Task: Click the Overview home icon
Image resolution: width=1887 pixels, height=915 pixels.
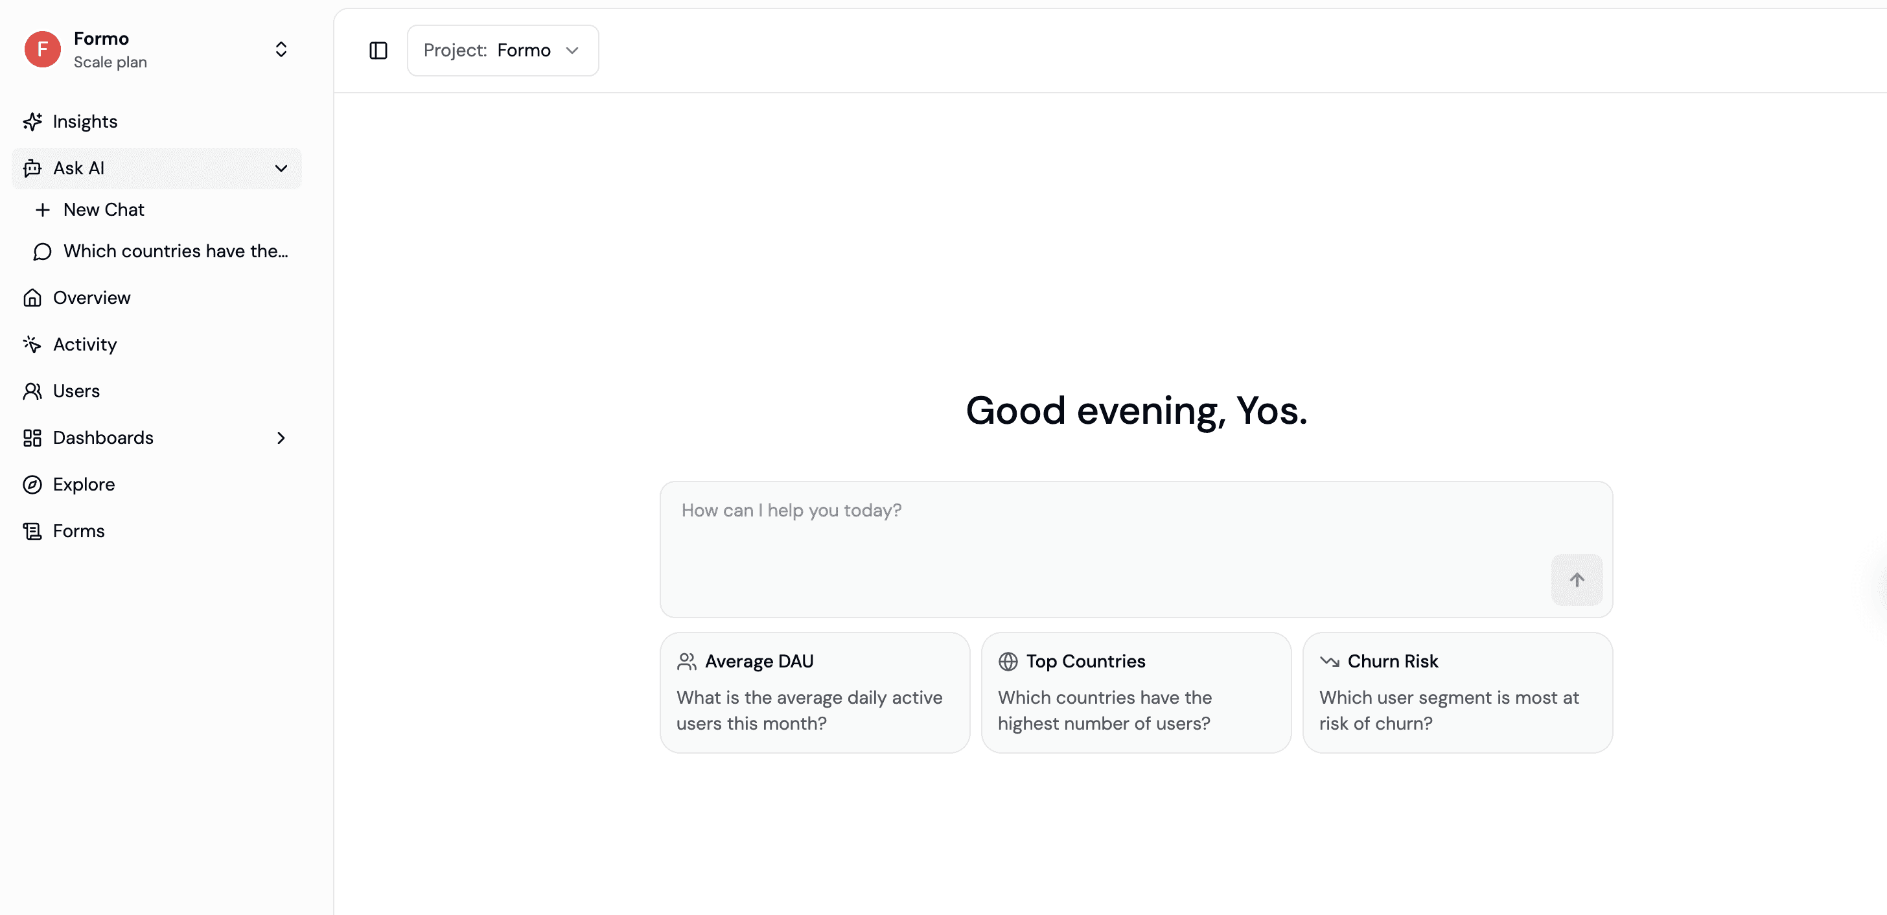Action: point(32,297)
